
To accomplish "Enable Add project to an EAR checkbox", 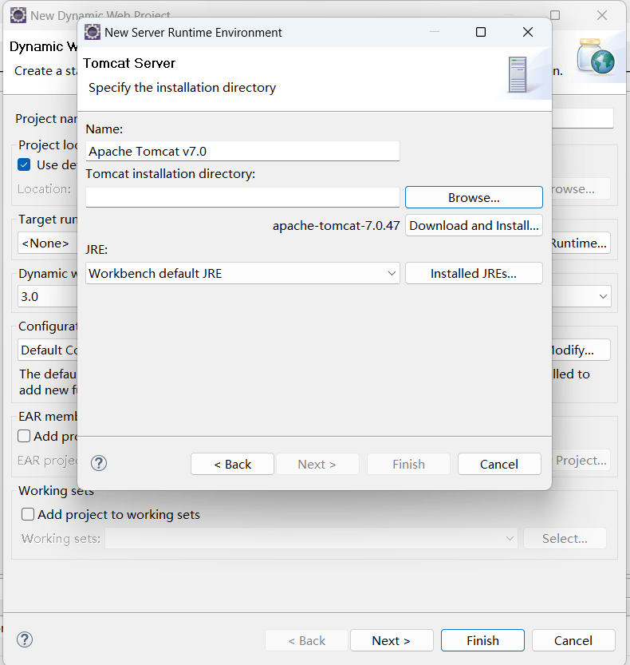I will click(24, 436).
